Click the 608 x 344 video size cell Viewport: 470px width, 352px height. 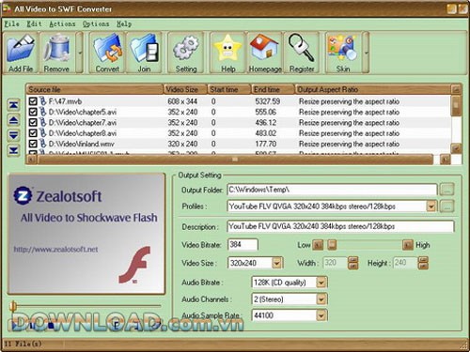point(182,101)
